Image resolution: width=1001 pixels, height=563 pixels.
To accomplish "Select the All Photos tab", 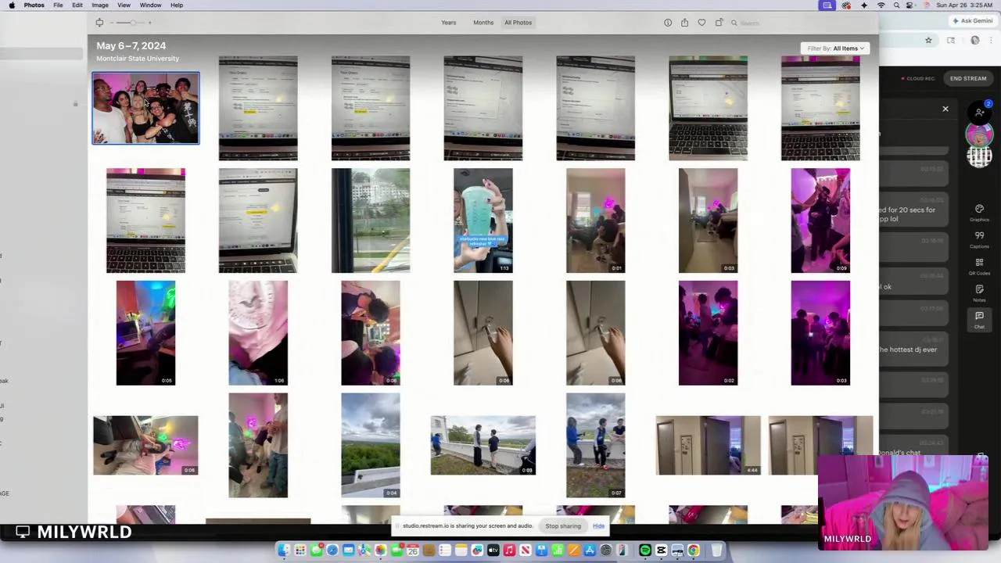I will coord(518,23).
